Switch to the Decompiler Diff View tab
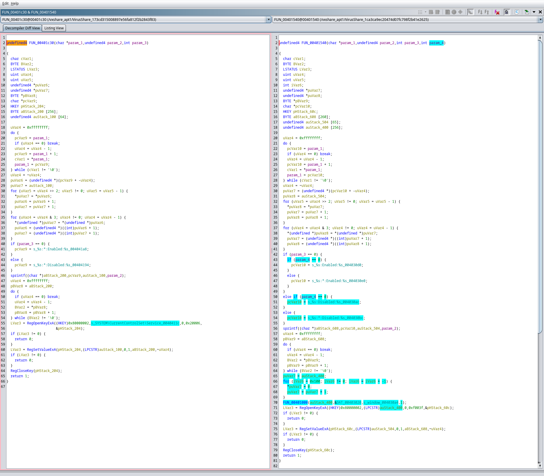Screen dimensions: 544x476 point(22,28)
